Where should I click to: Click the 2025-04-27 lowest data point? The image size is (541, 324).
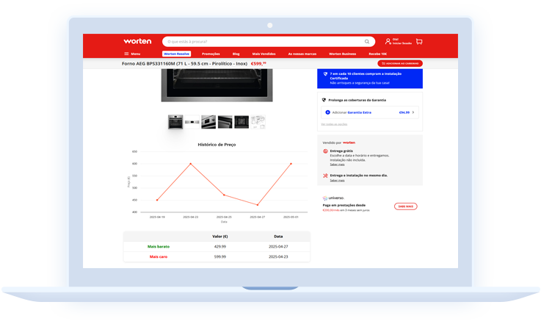(x=258, y=205)
